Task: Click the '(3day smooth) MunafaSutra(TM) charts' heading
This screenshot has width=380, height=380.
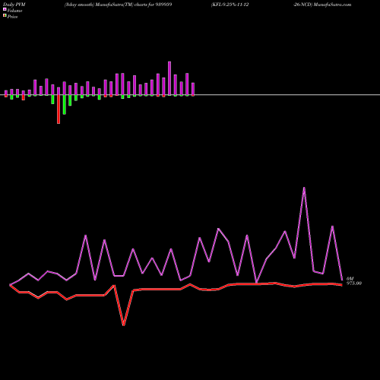Action: (x=106, y=5)
